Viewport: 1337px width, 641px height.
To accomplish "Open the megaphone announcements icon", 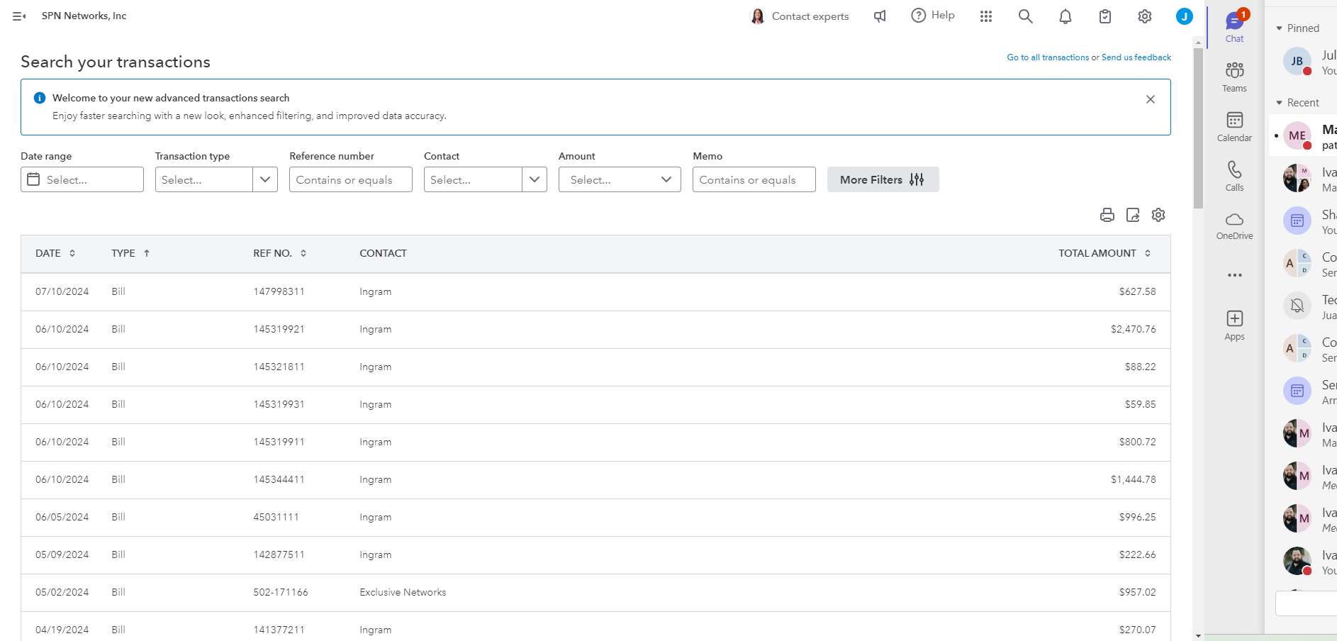I will click(x=880, y=16).
